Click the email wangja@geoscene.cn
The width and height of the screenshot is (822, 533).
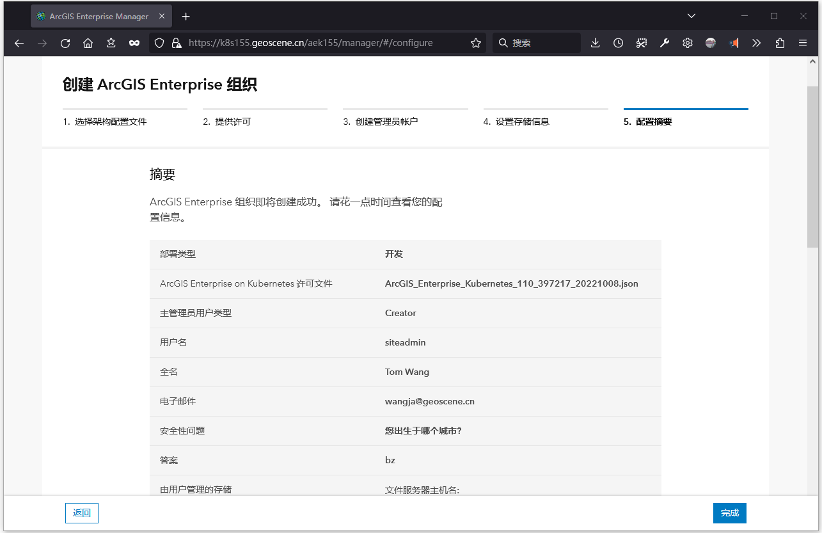(x=430, y=401)
